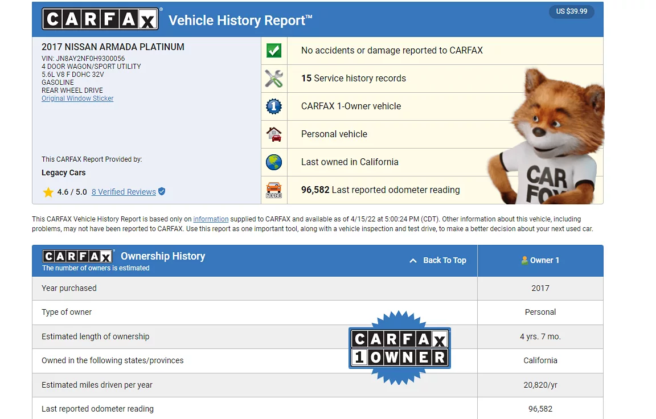The height and width of the screenshot is (419, 656).
Task: Click the Back To Top text
Action: click(444, 260)
